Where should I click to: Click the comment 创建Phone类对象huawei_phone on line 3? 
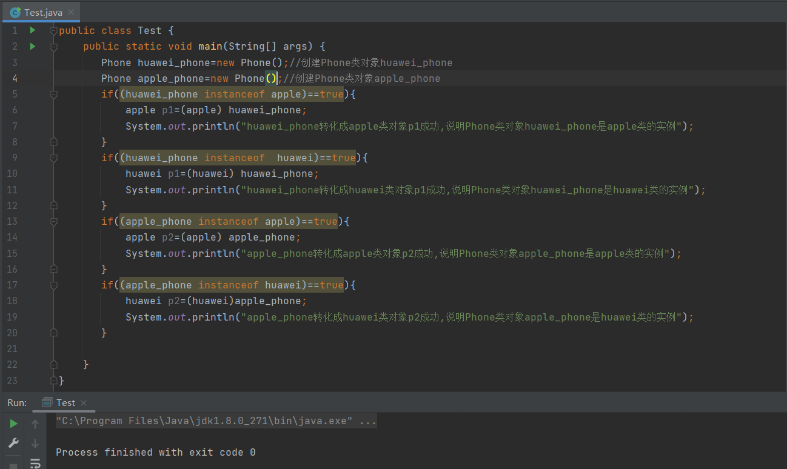[x=371, y=62]
